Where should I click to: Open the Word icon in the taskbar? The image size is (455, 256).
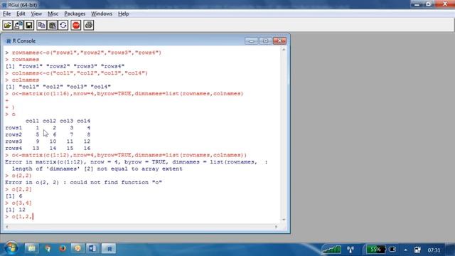point(92,248)
